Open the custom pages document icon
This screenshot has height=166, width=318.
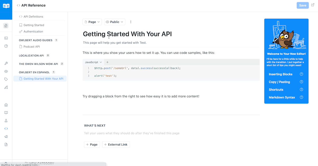point(6,144)
